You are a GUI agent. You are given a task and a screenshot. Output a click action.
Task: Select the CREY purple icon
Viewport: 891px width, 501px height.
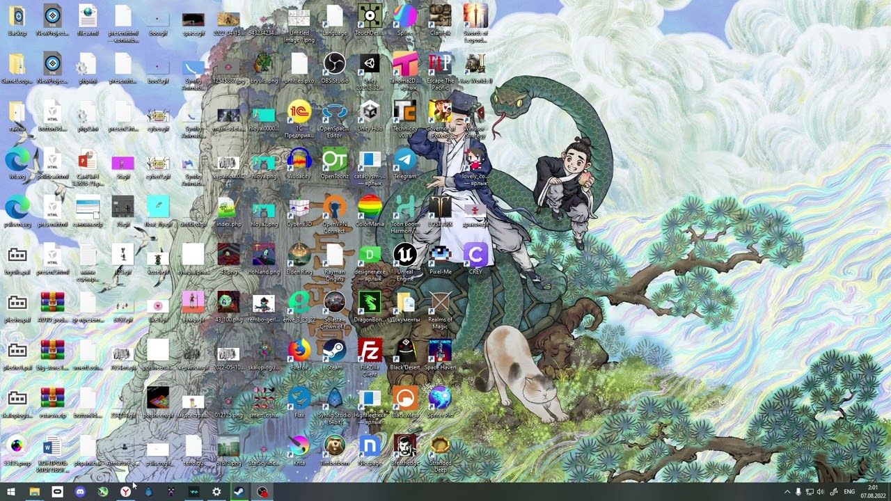point(475,259)
